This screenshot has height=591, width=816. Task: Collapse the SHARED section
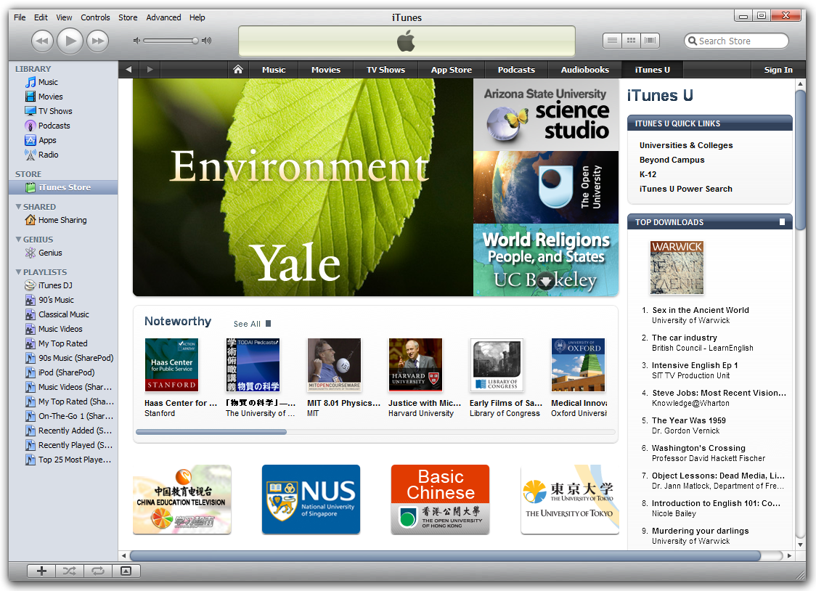point(19,206)
